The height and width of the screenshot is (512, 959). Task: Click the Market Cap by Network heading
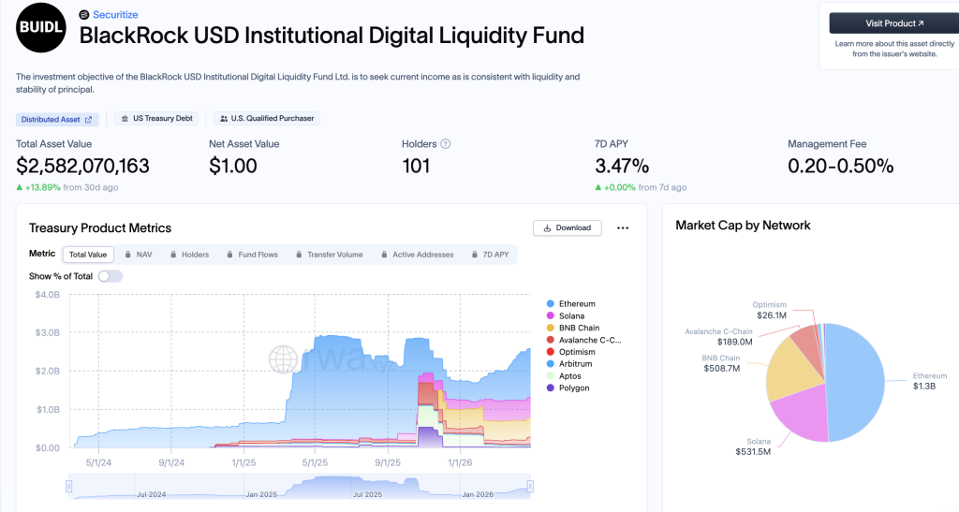743,226
